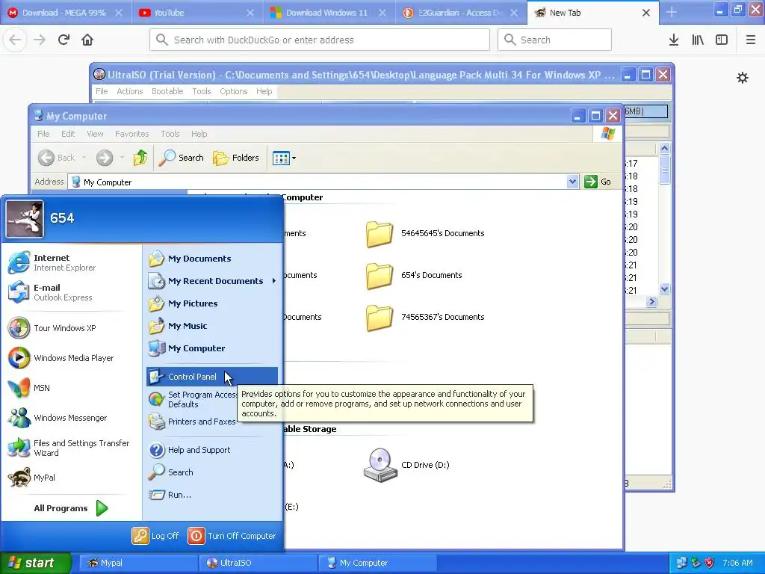Open 654's Documents folder
Image resolution: width=765 pixels, height=574 pixels.
pyautogui.click(x=414, y=275)
